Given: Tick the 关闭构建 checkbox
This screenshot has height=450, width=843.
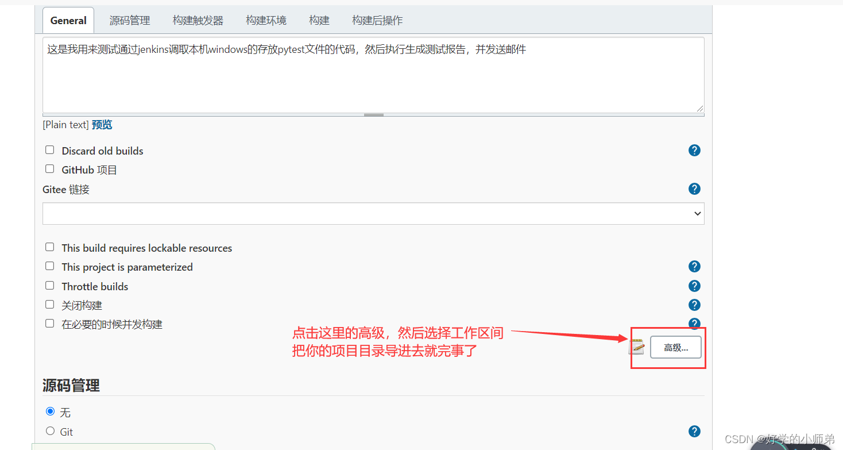Looking at the screenshot, I should (x=50, y=305).
